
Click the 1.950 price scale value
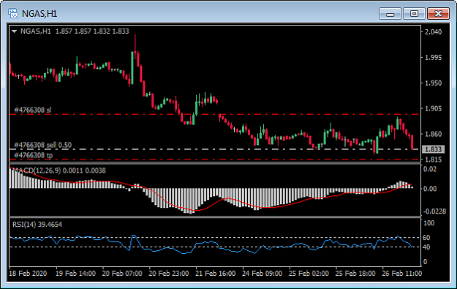click(x=433, y=83)
